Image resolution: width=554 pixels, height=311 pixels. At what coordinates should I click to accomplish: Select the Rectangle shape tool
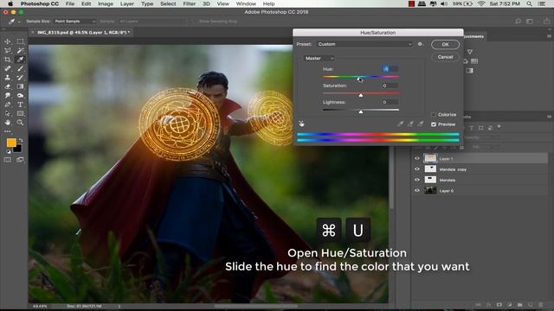click(20, 113)
